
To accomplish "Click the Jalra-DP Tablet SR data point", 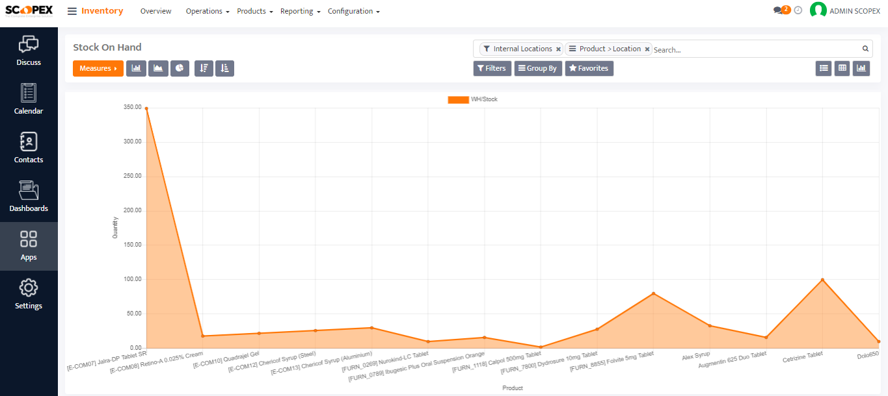I will pyautogui.click(x=146, y=108).
